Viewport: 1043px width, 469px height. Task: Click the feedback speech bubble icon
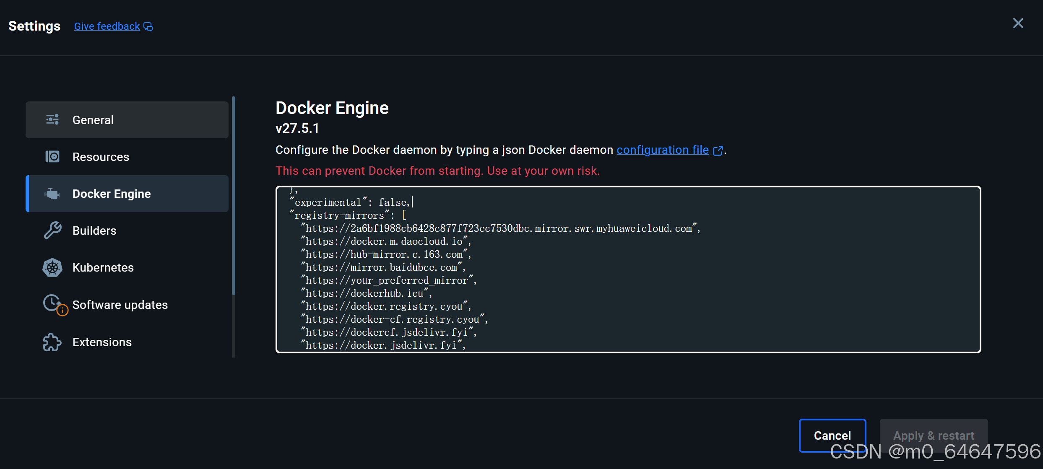pos(148,27)
